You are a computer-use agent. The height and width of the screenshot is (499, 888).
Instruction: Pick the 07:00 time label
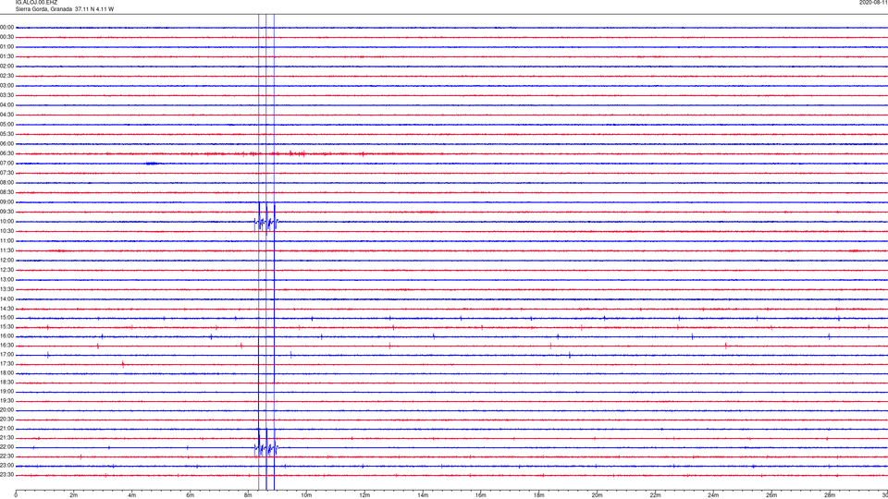6,164
